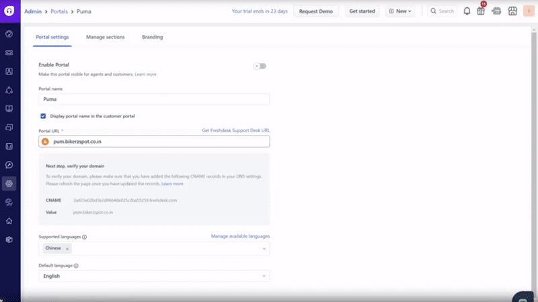Open the chat widget at bottom right

(x=524, y=297)
